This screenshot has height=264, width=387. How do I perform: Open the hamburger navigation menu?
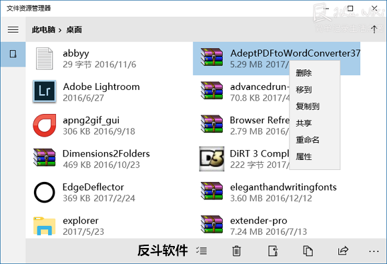[13, 29]
